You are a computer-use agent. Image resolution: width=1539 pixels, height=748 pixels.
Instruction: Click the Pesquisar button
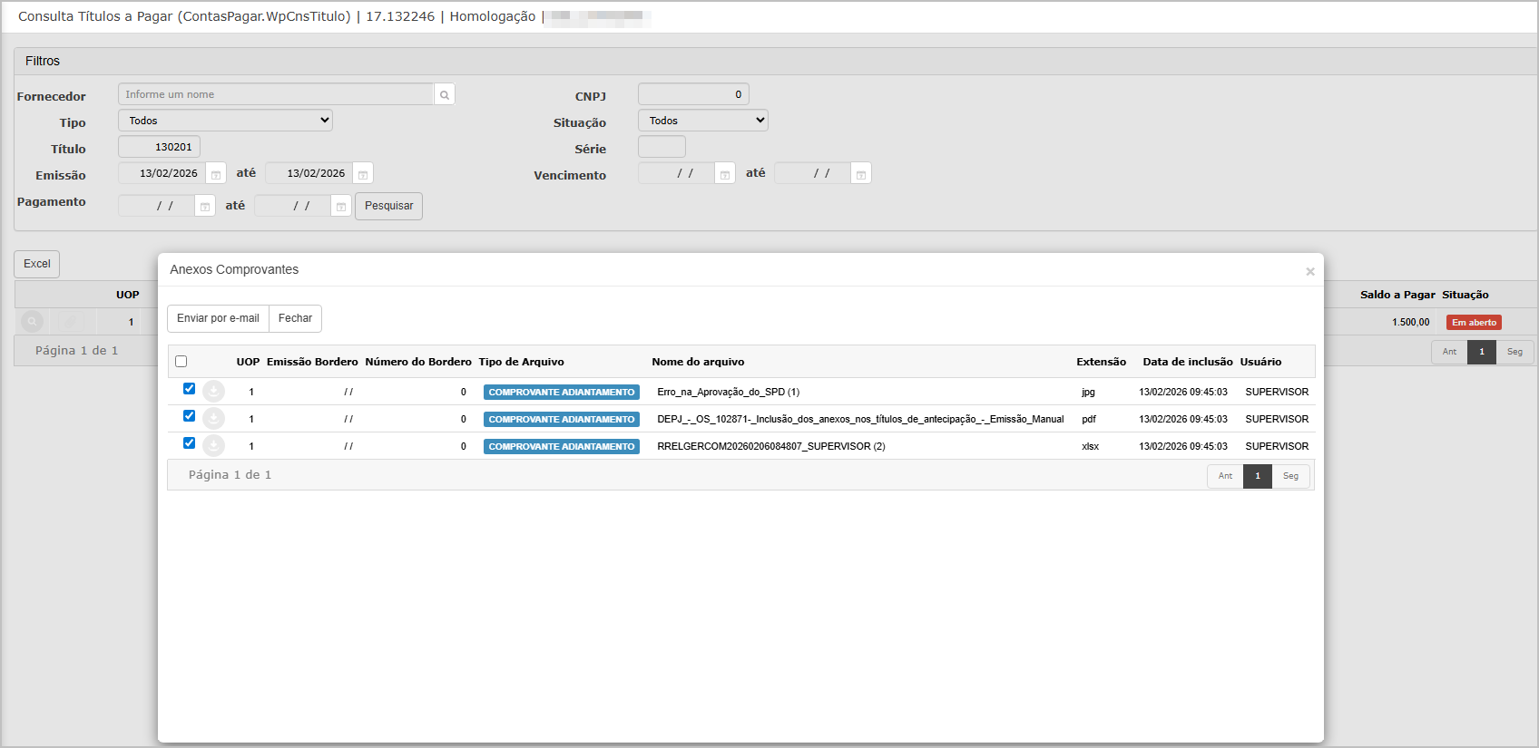[x=388, y=206]
